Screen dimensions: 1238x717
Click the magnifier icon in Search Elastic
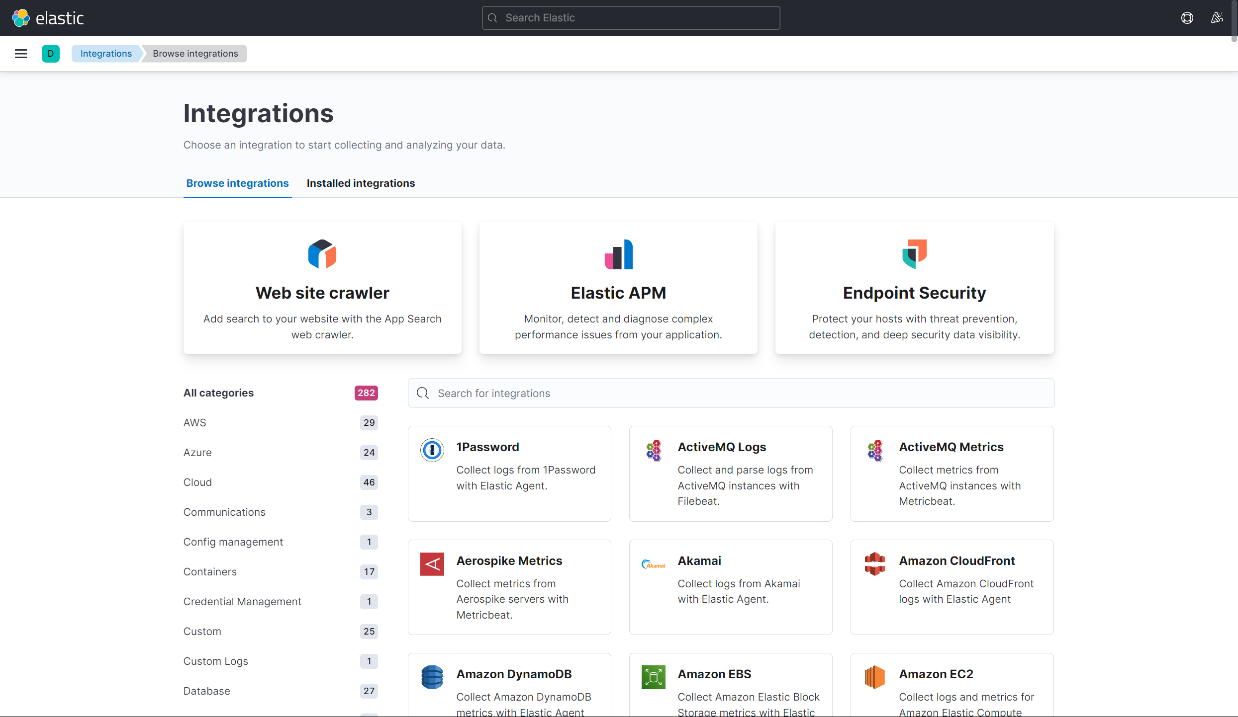click(x=492, y=18)
